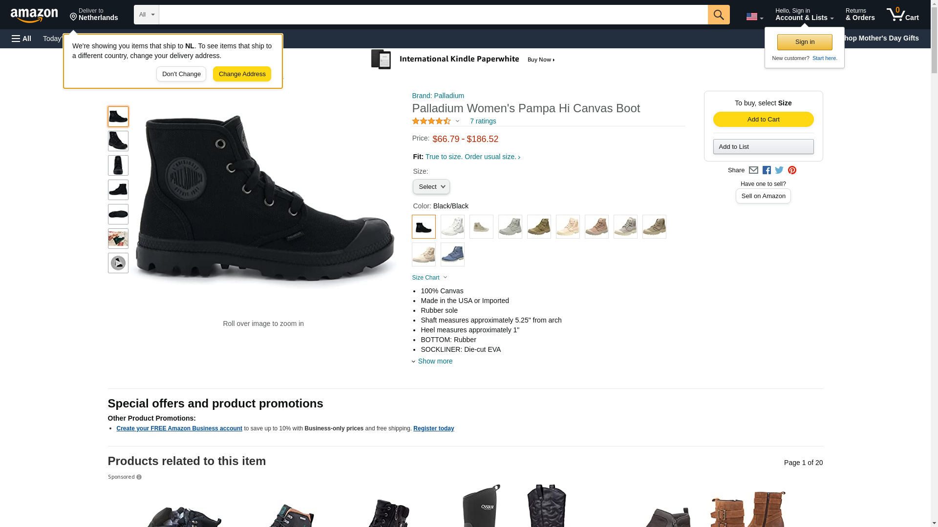This screenshot has height=527, width=938.
Task: Open Returns & Orders page
Action: click(860, 15)
